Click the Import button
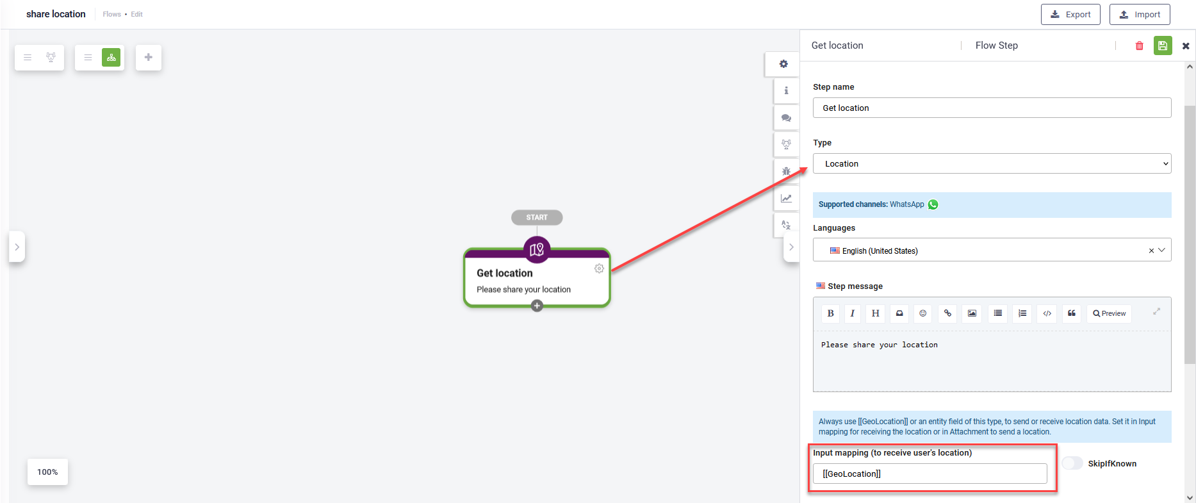The width and height of the screenshot is (1196, 503). click(x=1139, y=14)
